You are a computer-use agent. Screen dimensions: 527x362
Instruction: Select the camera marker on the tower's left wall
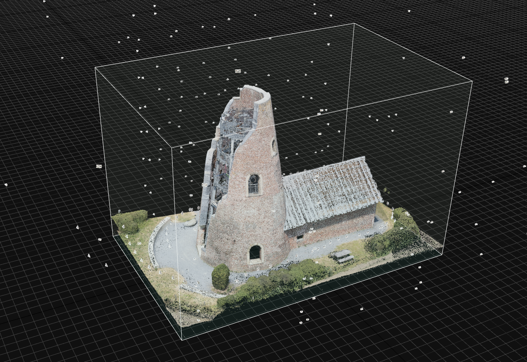click(x=204, y=185)
